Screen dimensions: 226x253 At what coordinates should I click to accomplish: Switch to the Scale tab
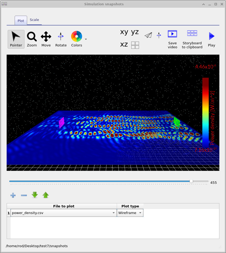34,20
